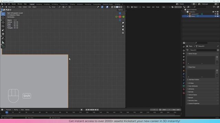Image resolution: width=220 pixels, height=123 pixels.
Task: Hide Camera.001 in viewport via eye icon
Action: click(216, 14)
